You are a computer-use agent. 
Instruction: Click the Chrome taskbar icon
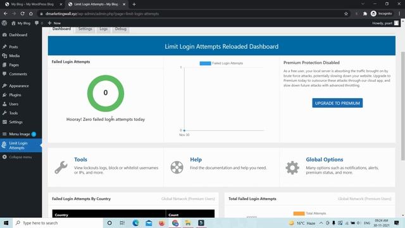coord(175,223)
